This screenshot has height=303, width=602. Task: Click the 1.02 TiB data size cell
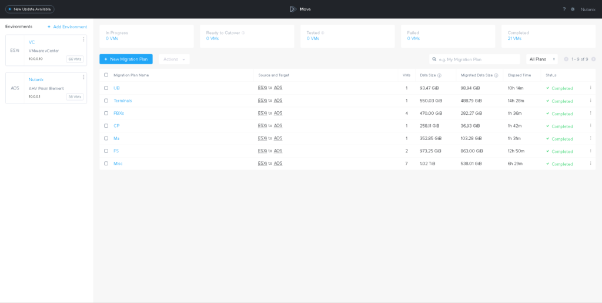point(428,163)
